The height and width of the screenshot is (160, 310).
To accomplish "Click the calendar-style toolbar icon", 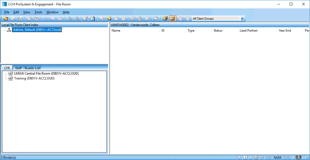I will tap(156, 18).
